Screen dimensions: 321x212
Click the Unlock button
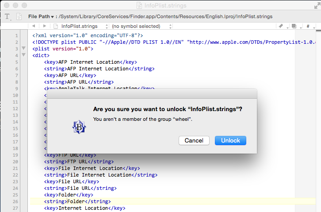(x=230, y=140)
